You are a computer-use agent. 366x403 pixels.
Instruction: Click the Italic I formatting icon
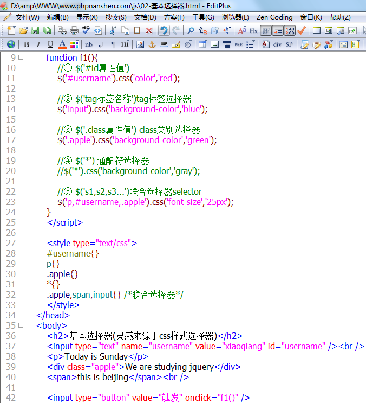point(38,44)
